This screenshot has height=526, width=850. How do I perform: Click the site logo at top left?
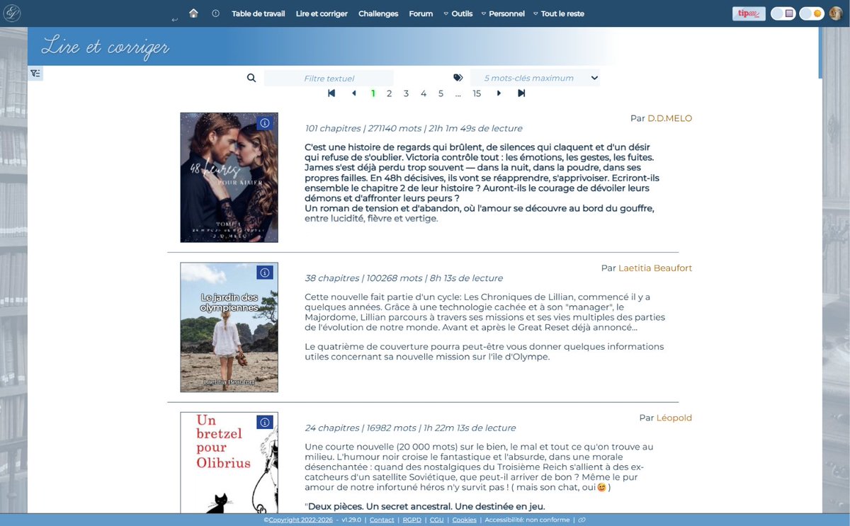[12, 13]
